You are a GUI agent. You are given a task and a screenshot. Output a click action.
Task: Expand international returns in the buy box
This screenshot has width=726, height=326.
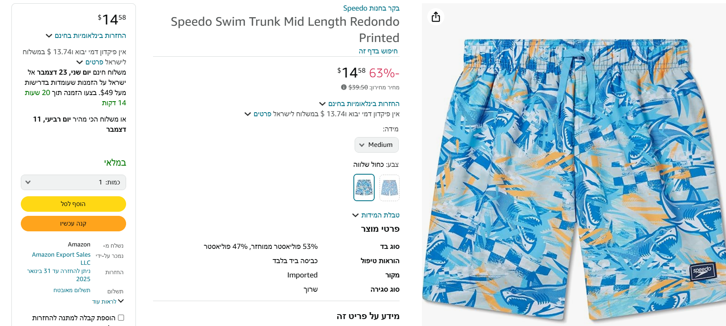[x=86, y=36]
